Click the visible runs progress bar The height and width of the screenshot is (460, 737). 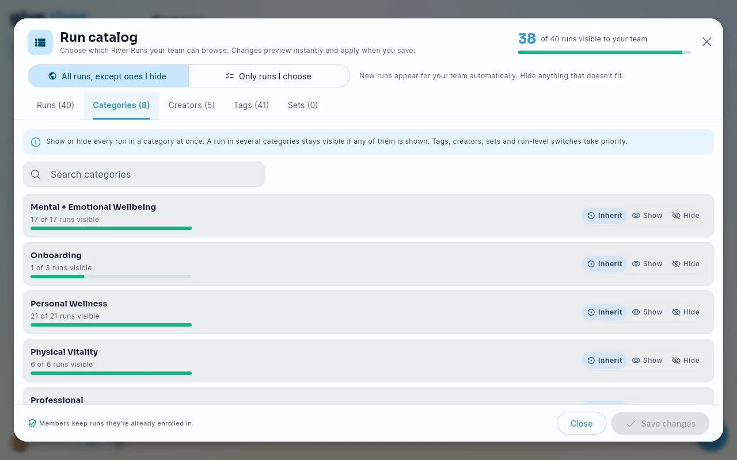(x=605, y=52)
